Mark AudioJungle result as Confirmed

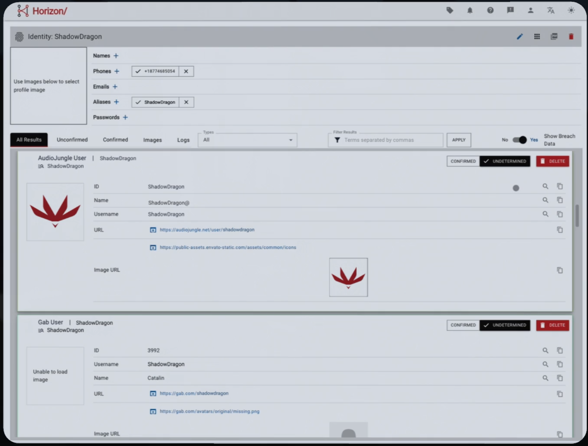click(463, 161)
